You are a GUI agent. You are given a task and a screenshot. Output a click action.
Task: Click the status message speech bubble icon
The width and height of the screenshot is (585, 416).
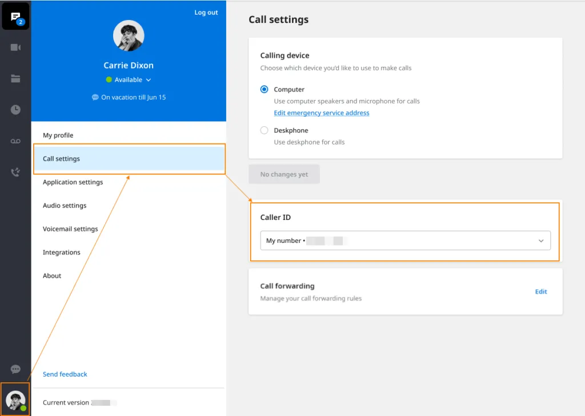click(x=95, y=97)
